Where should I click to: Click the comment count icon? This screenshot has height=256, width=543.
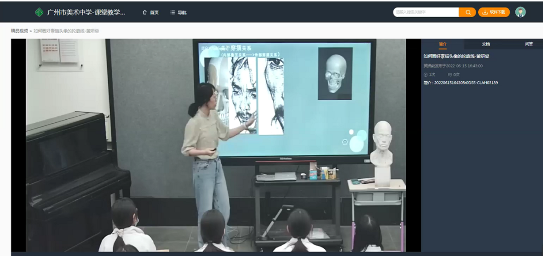click(450, 75)
